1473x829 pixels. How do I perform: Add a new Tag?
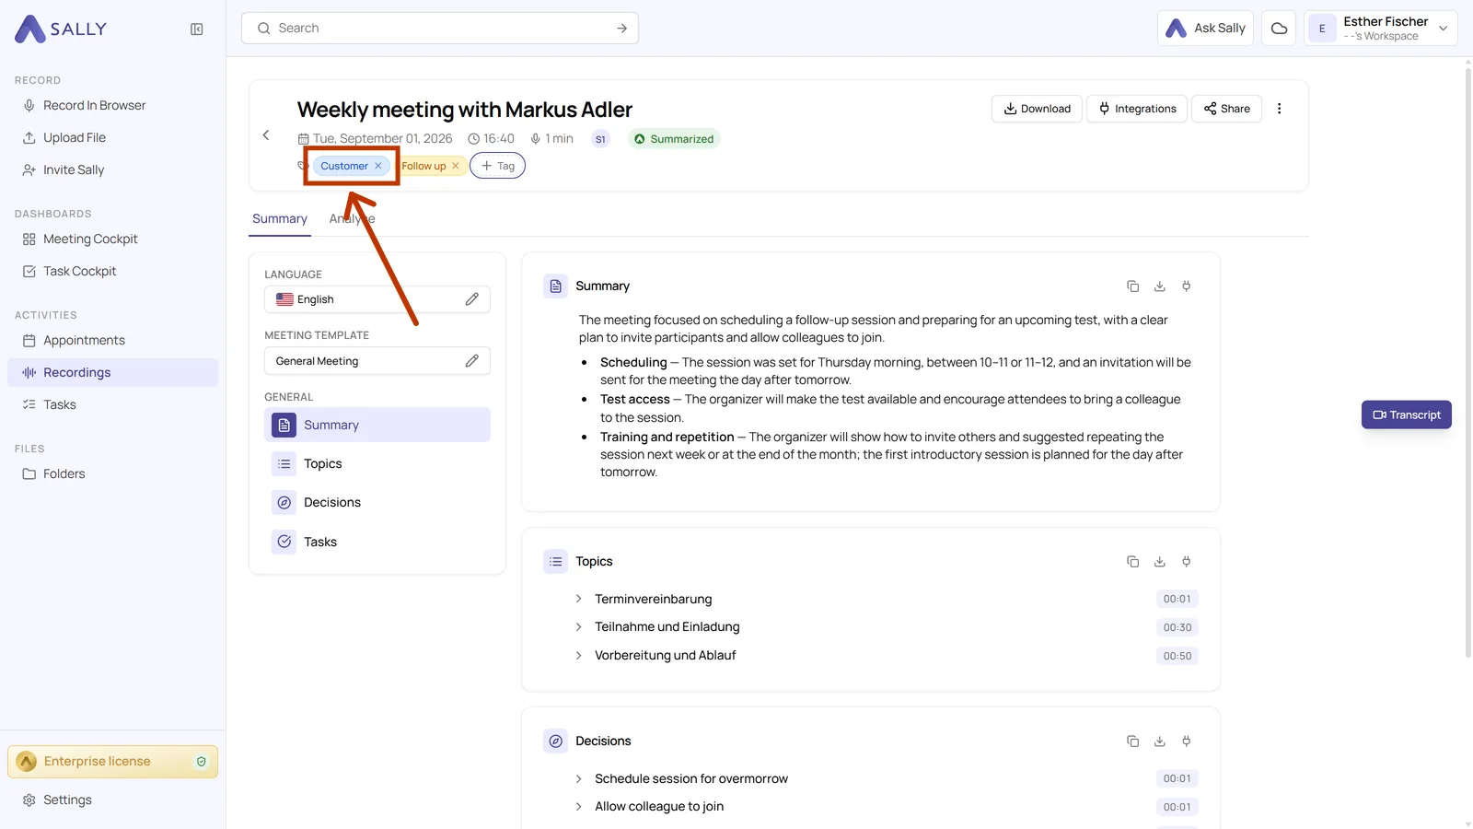[x=497, y=166]
